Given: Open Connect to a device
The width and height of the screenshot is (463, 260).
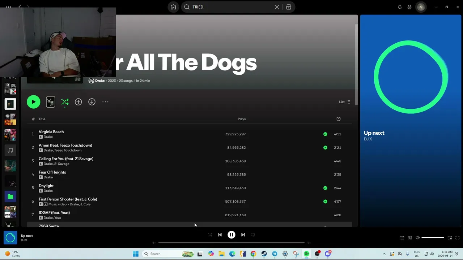Looking at the screenshot, I should tap(410, 238).
